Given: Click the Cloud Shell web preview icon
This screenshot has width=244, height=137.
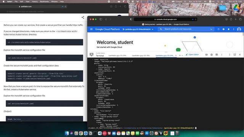Looking at the screenshot, I should point(212,55).
